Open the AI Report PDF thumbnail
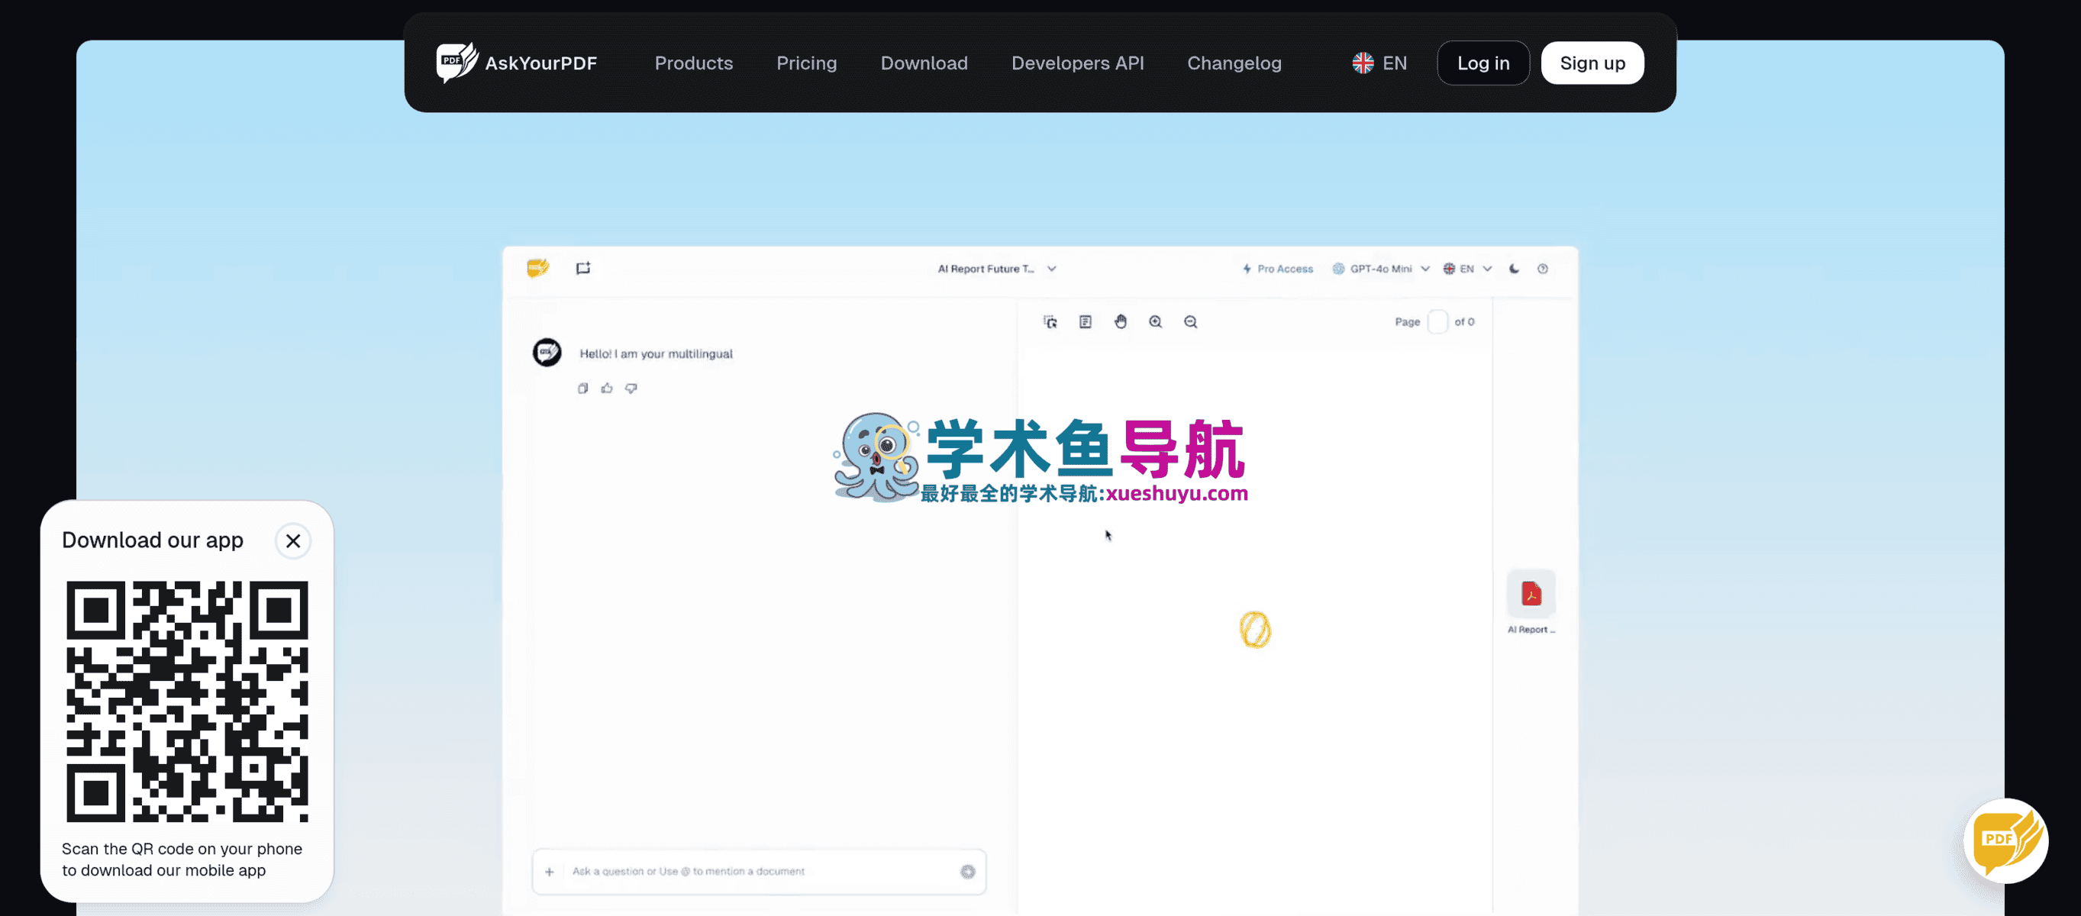This screenshot has width=2081, height=916. click(x=1531, y=594)
